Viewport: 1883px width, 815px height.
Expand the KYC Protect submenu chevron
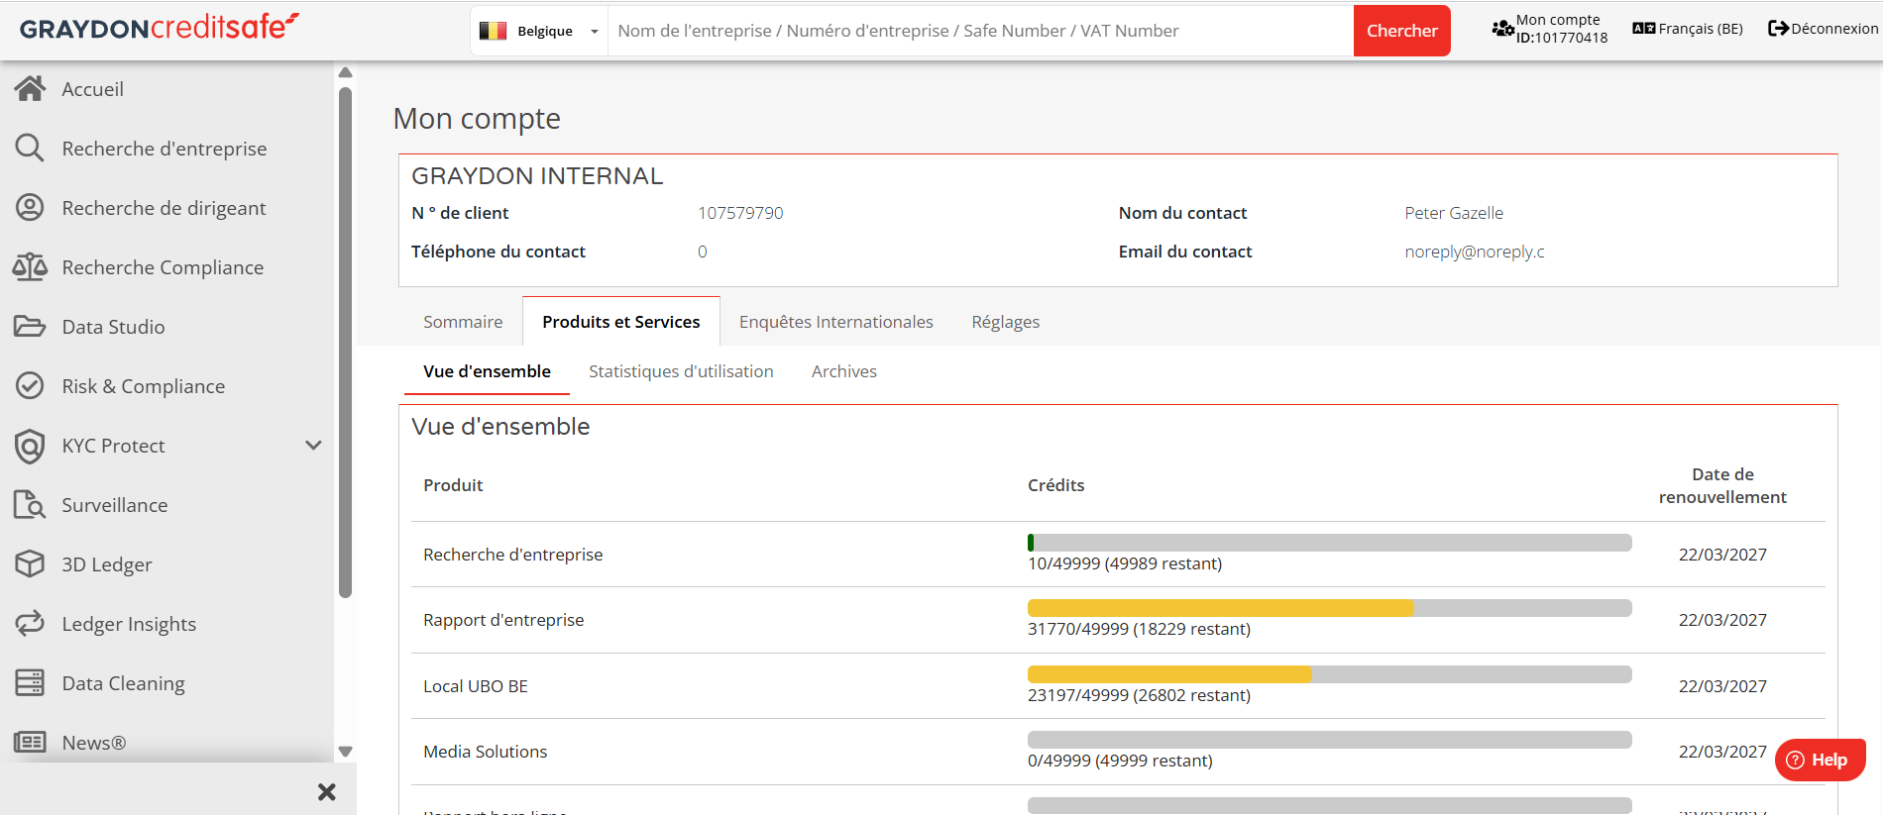(313, 446)
